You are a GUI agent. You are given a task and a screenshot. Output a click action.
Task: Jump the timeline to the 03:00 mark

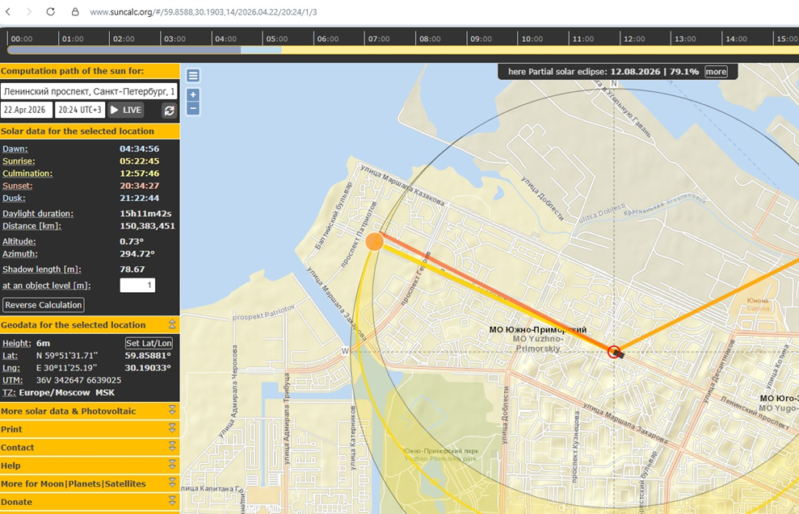pos(175,39)
